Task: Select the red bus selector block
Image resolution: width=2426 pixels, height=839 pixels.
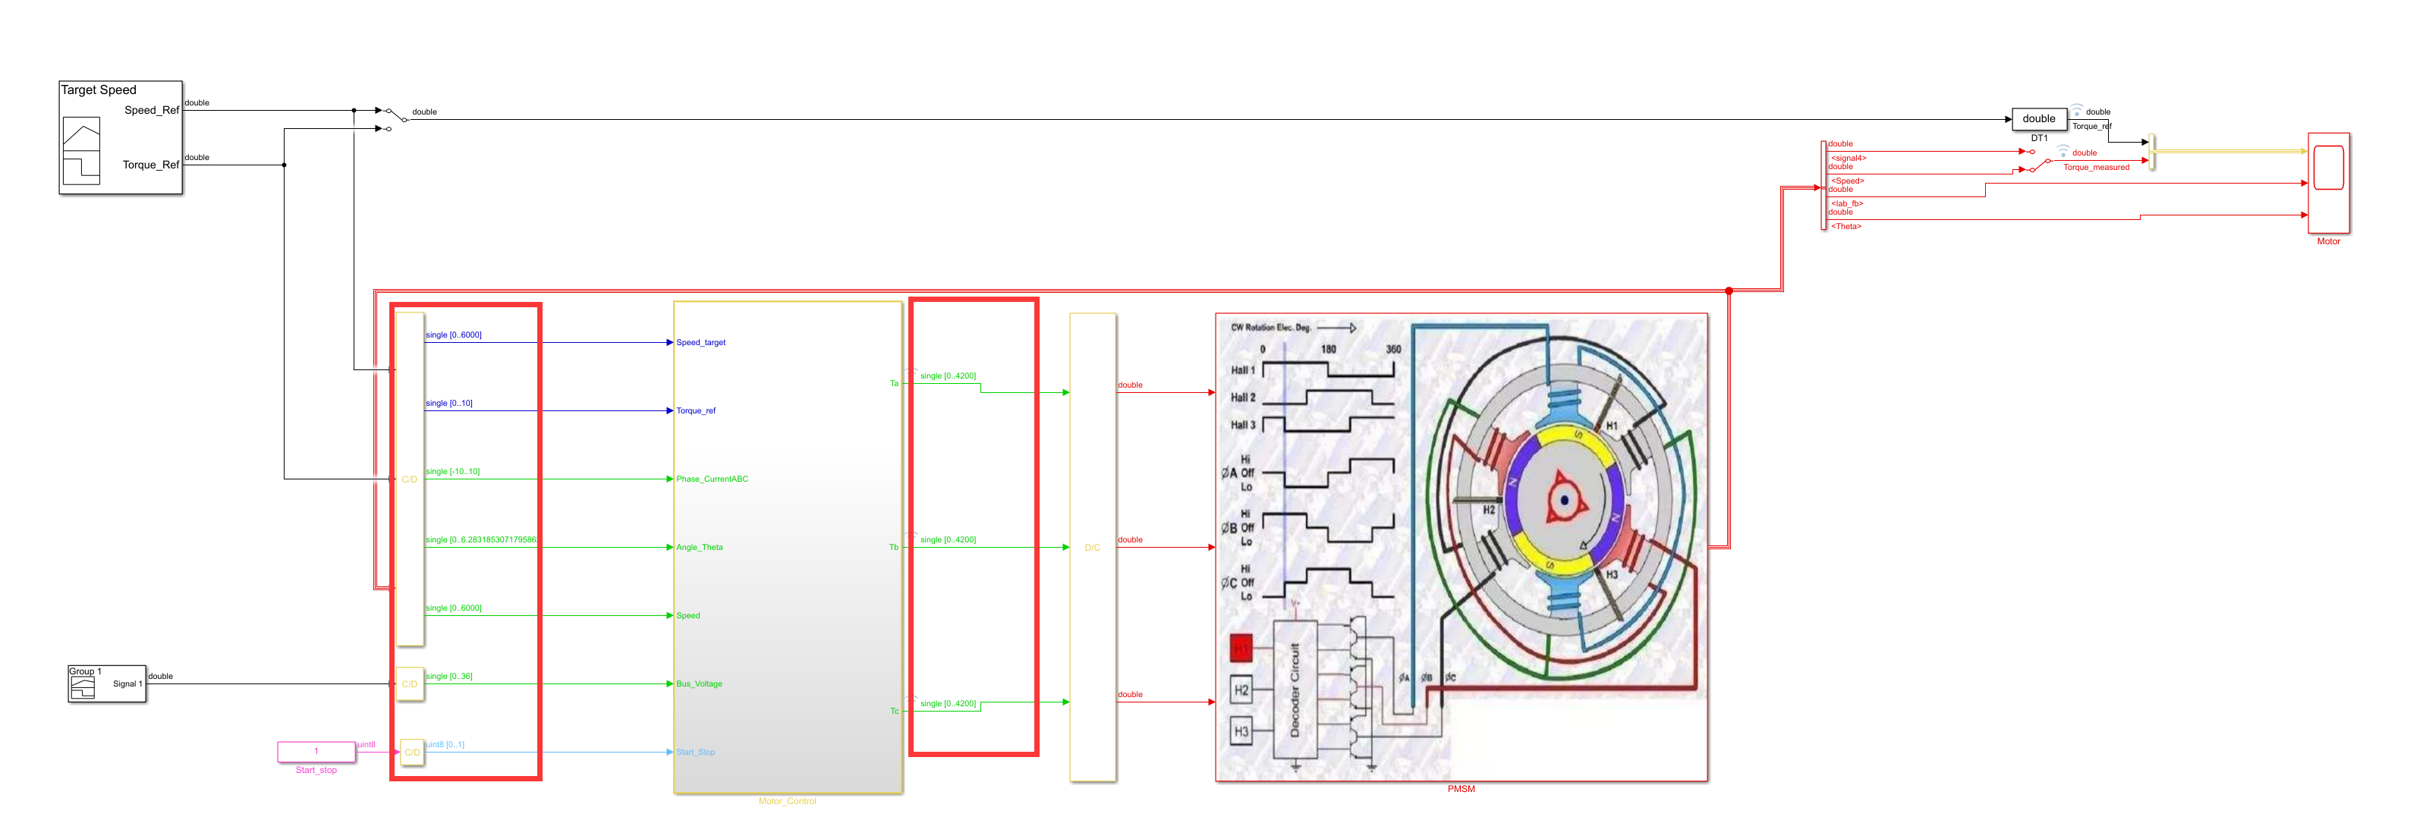Action: tap(1824, 186)
